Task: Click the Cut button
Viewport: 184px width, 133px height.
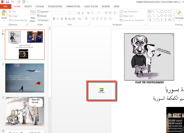Action: 12,12
